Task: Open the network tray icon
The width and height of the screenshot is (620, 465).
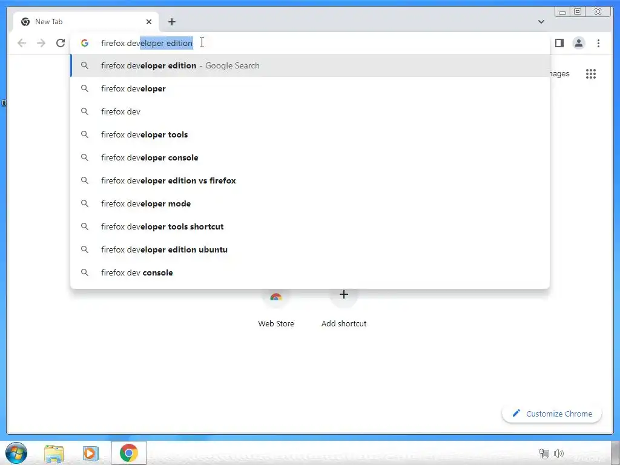Action: coord(544,453)
